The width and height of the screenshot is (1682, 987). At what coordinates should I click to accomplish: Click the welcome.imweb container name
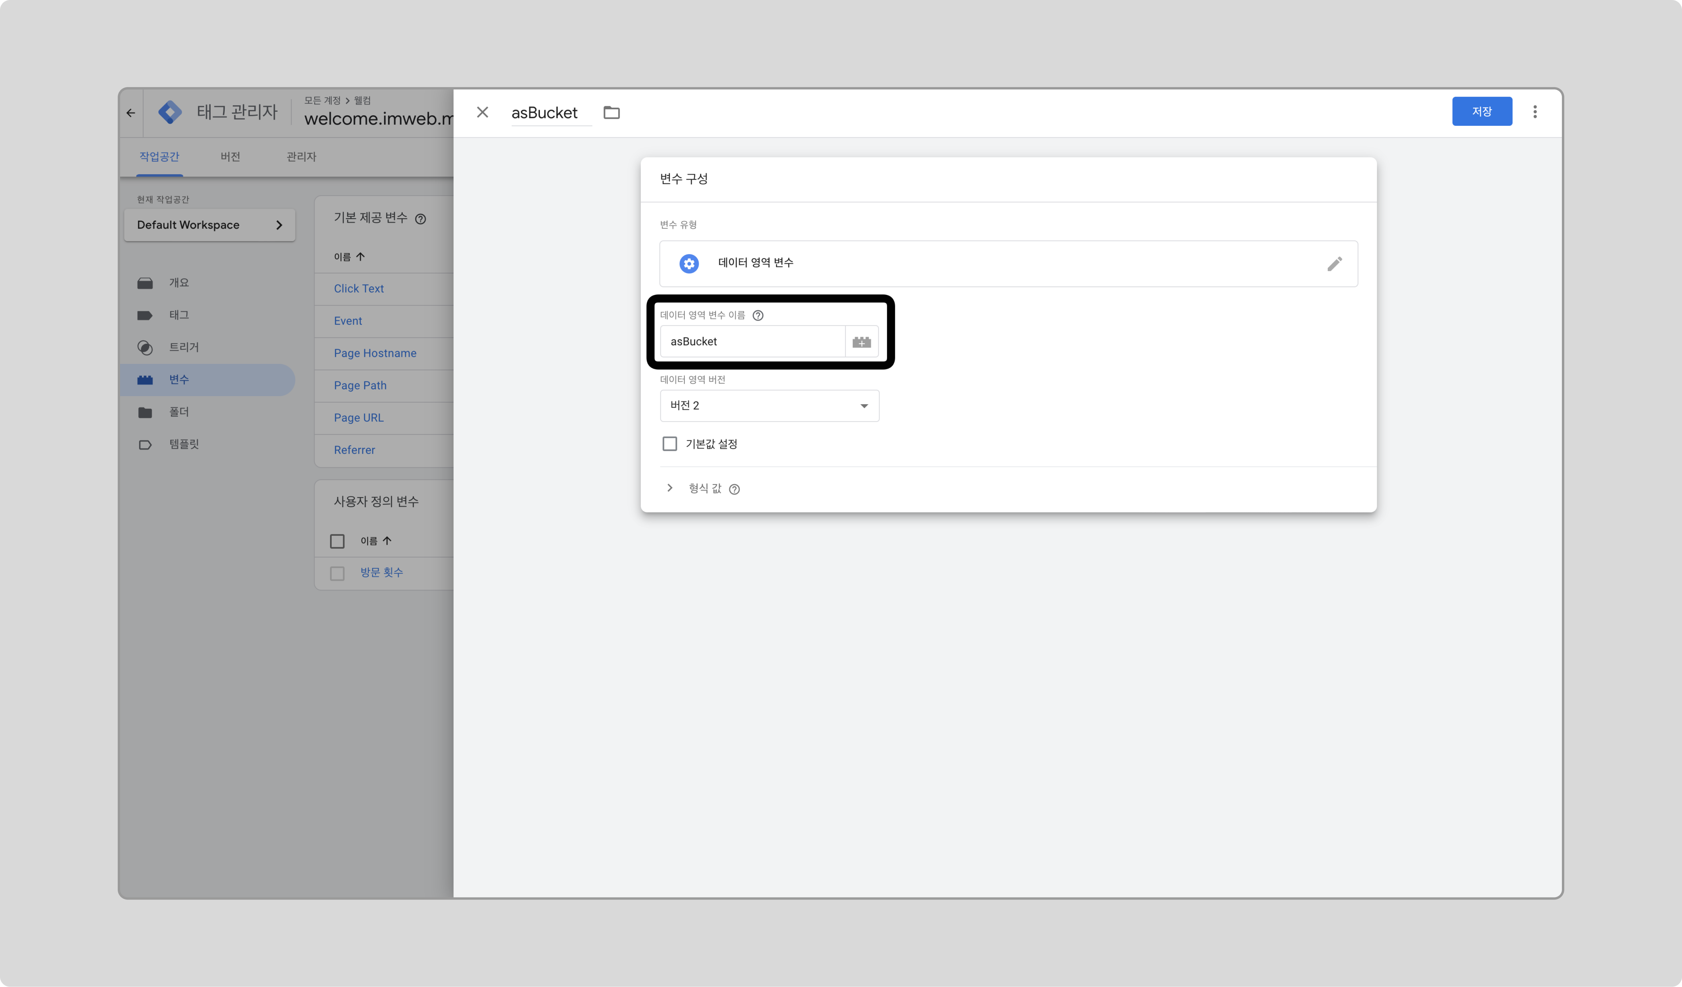tap(378, 119)
